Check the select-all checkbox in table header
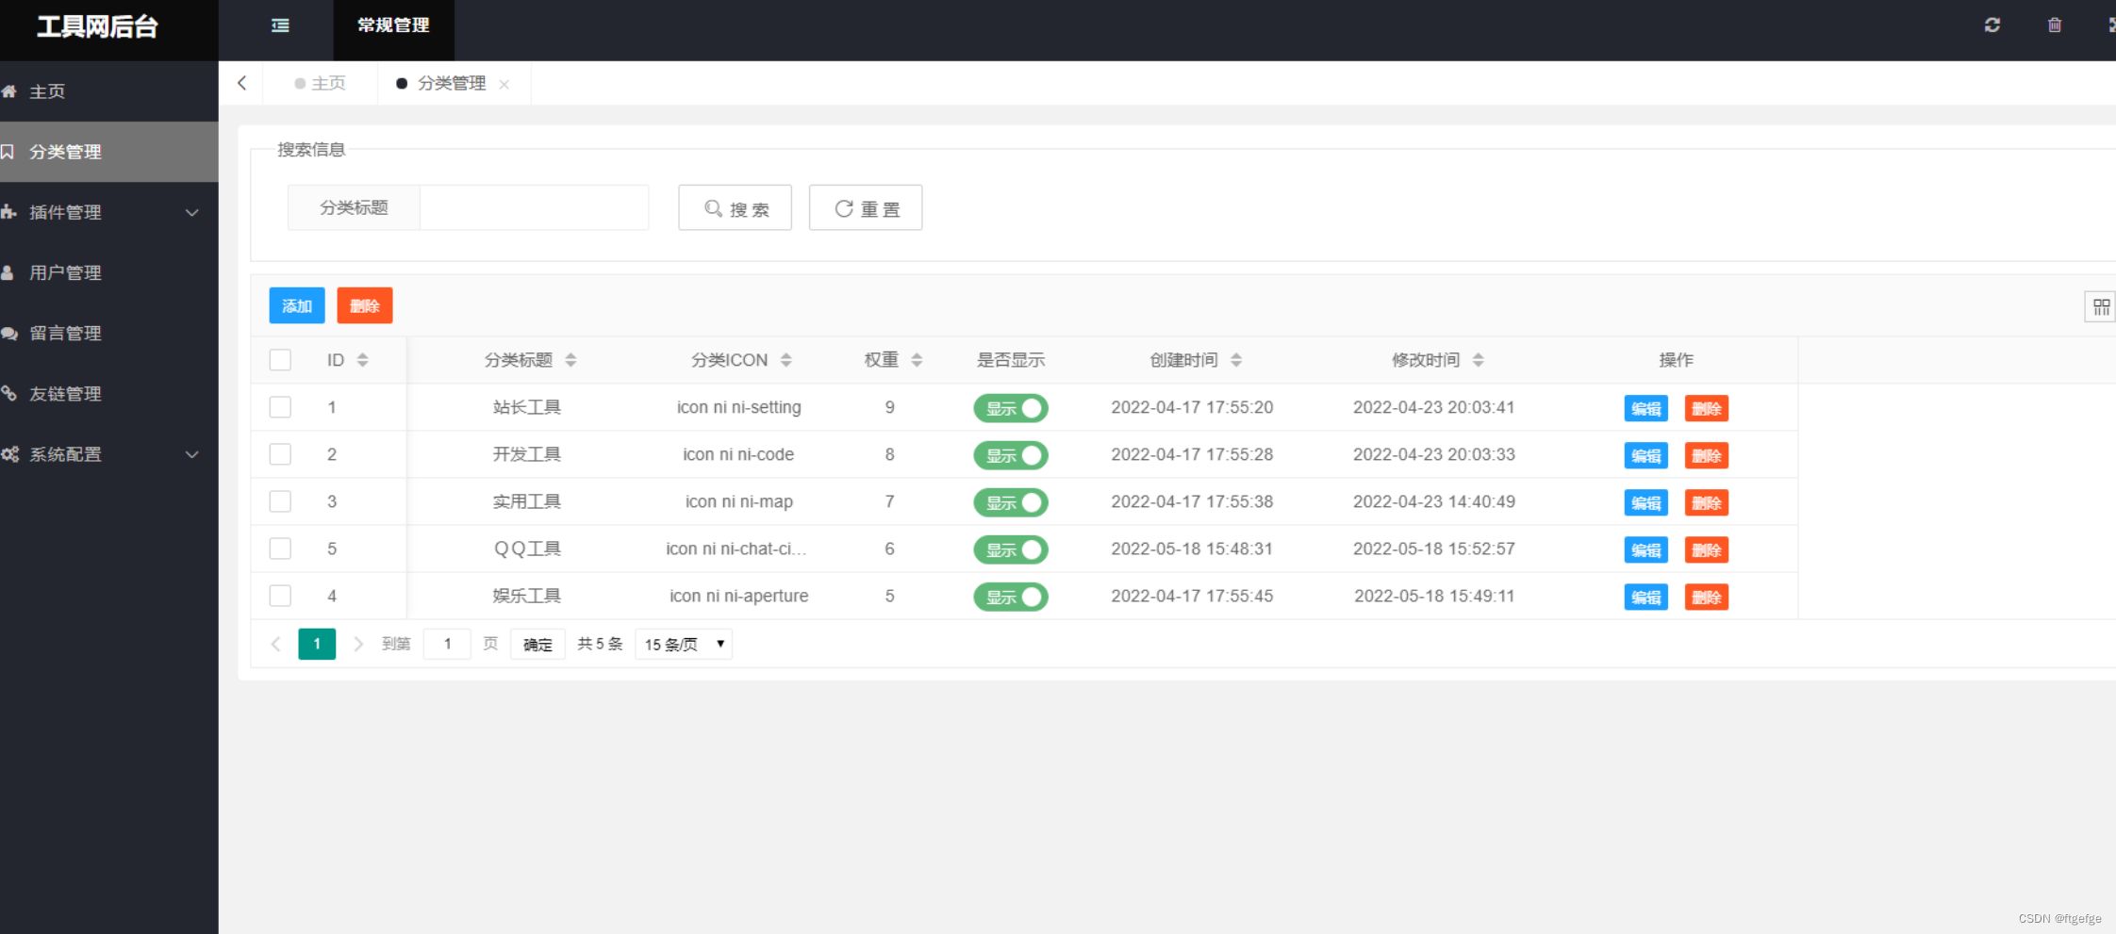Viewport: 2116px width, 934px height. coord(279,359)
